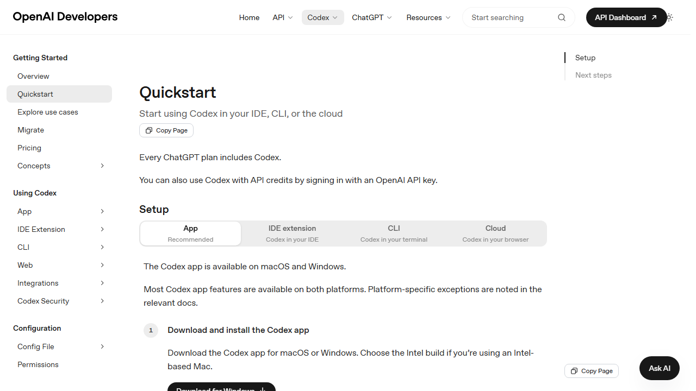Click the 'Using Codex' sidebar heading
Image resolution: width=696 pixels, height=391 pixels.
pyautogui.click(x=35, y=193)
